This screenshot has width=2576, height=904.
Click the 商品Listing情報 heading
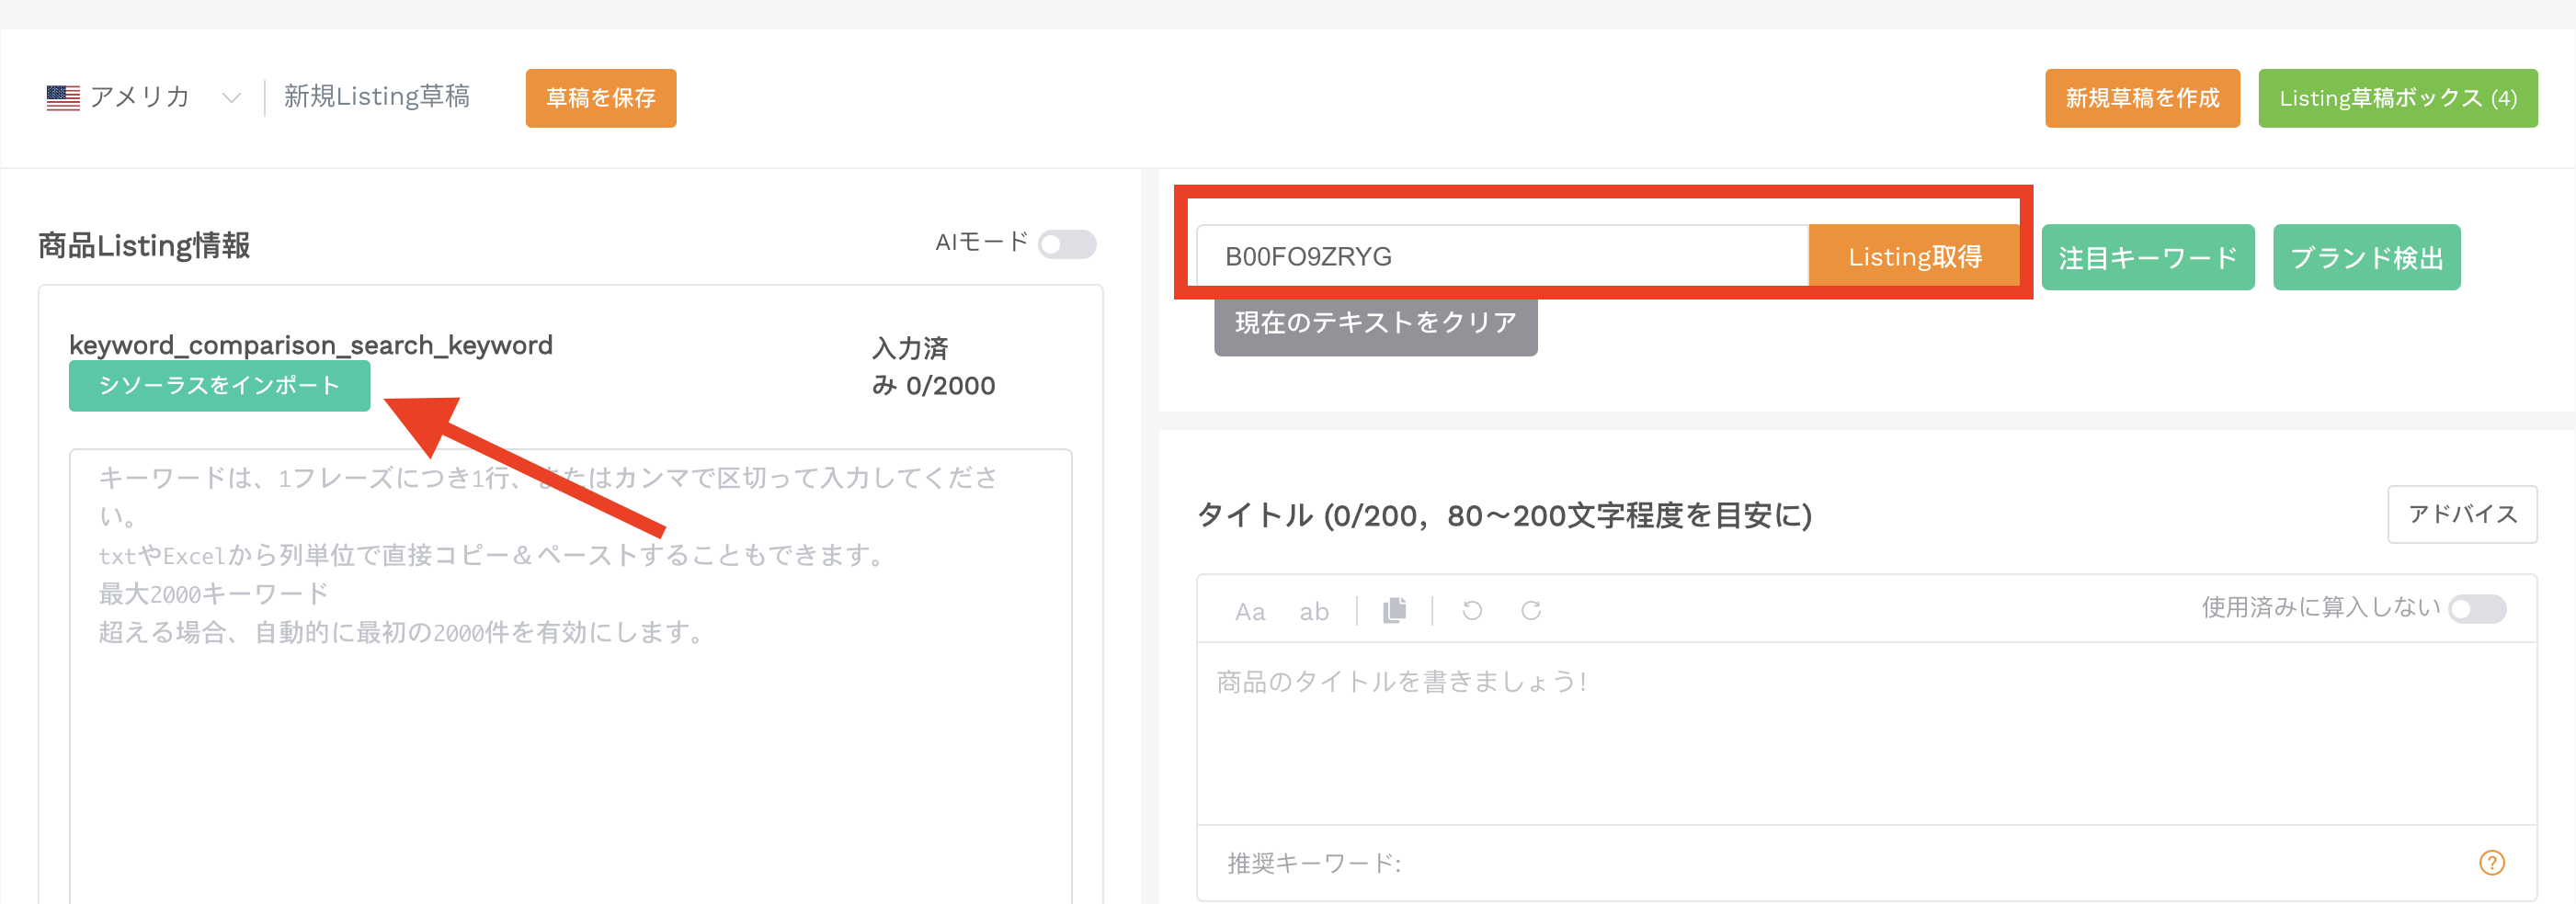click(x=144, y=245)
